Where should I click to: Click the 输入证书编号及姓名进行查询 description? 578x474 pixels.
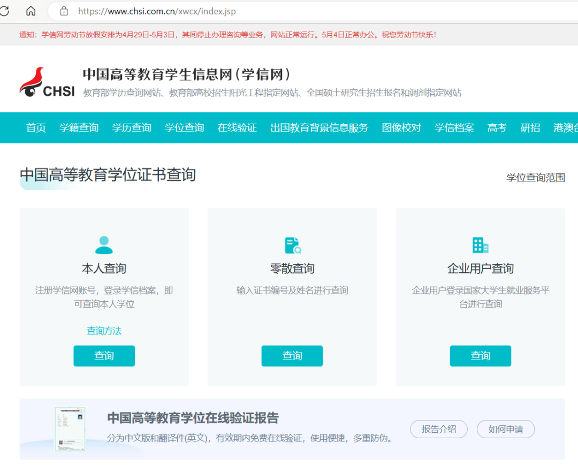point(292,290)
